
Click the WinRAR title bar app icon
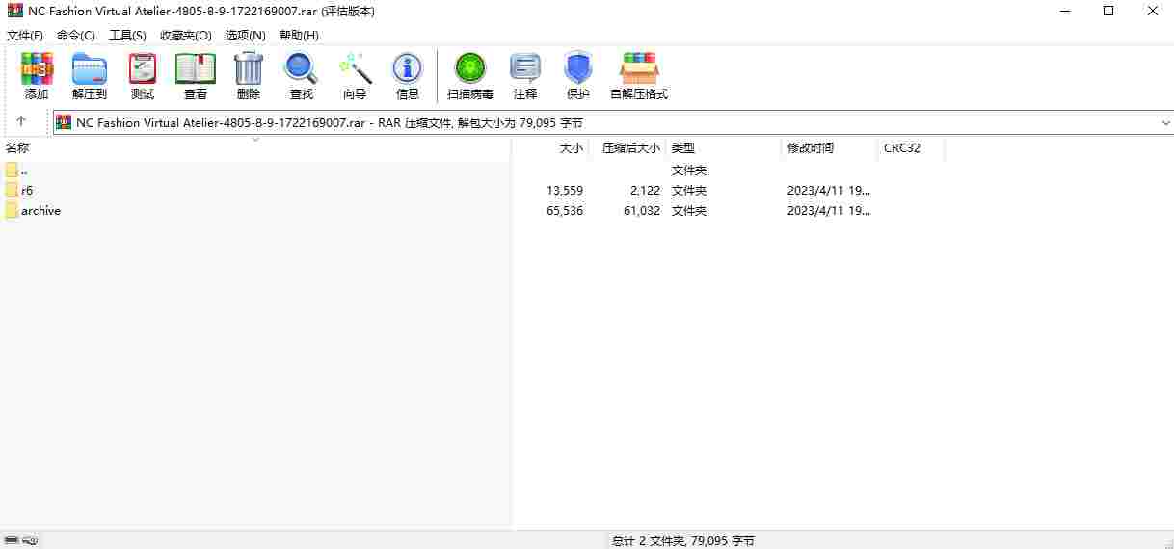pyautogui.click(x=14, y=11)
